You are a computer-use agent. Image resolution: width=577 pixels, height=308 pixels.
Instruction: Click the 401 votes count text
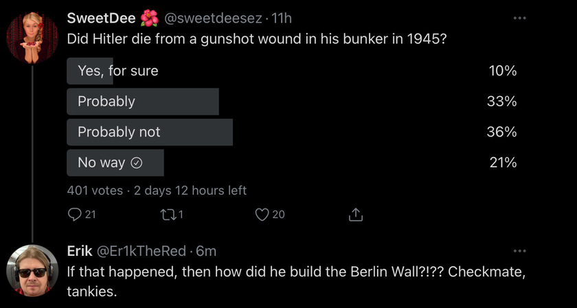point(95,191)
